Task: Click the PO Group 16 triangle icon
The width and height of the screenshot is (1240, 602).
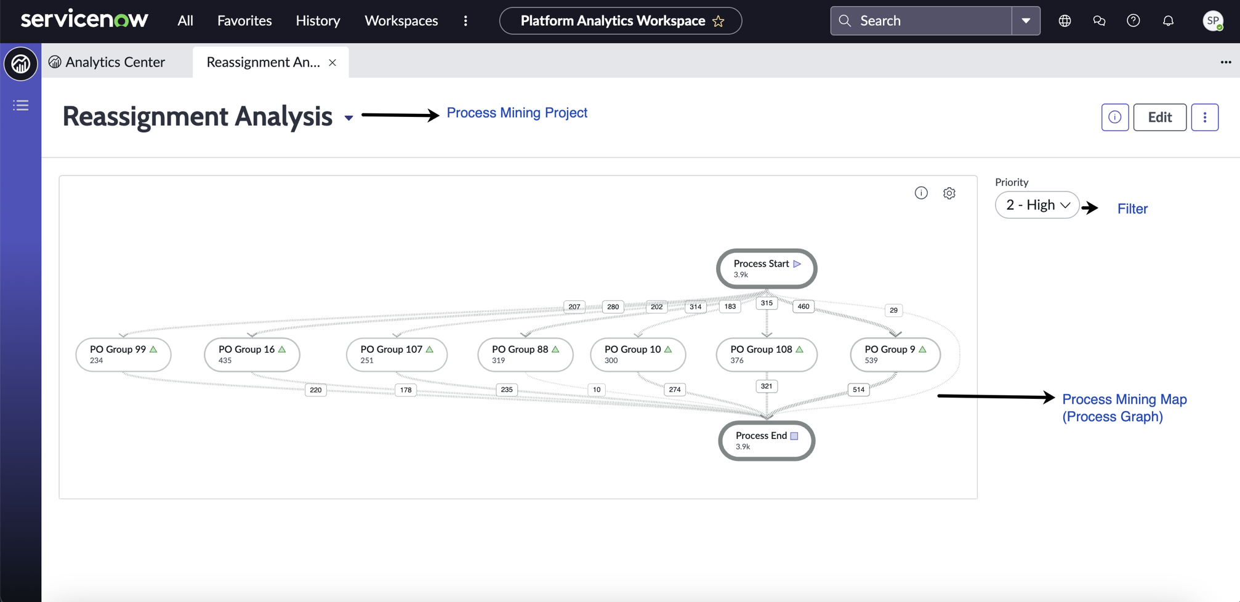Action: (x=282, y=349)
